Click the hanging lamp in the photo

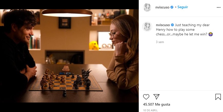tap(67, 13)
